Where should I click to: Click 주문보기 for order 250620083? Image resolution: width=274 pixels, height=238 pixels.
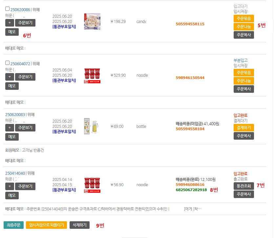tap(25, 128)
